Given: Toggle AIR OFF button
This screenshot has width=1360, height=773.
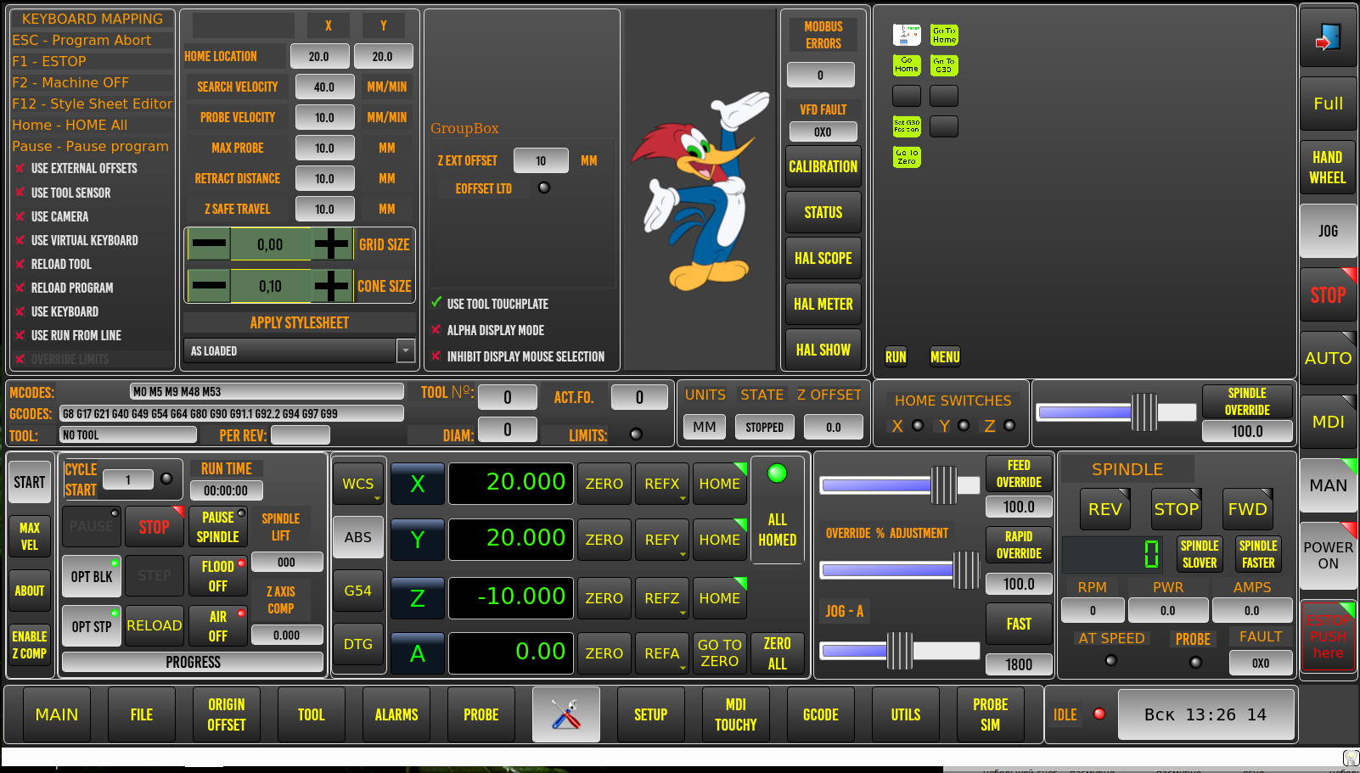Looking at the screenshot, I should [x=218, y=626].
